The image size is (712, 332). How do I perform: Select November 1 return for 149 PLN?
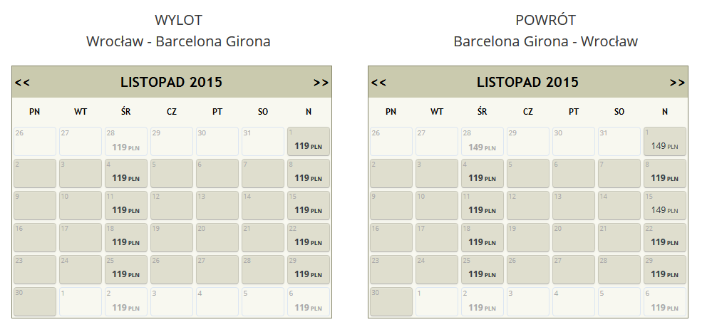click(665, 142)
